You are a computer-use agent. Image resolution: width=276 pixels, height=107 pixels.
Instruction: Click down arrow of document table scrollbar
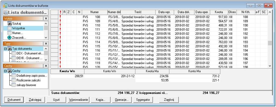point(270,66)
